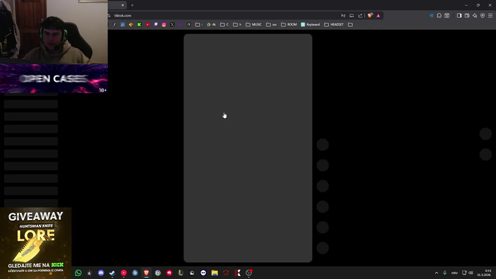Open the Twitch bookmark

[156, 24]
